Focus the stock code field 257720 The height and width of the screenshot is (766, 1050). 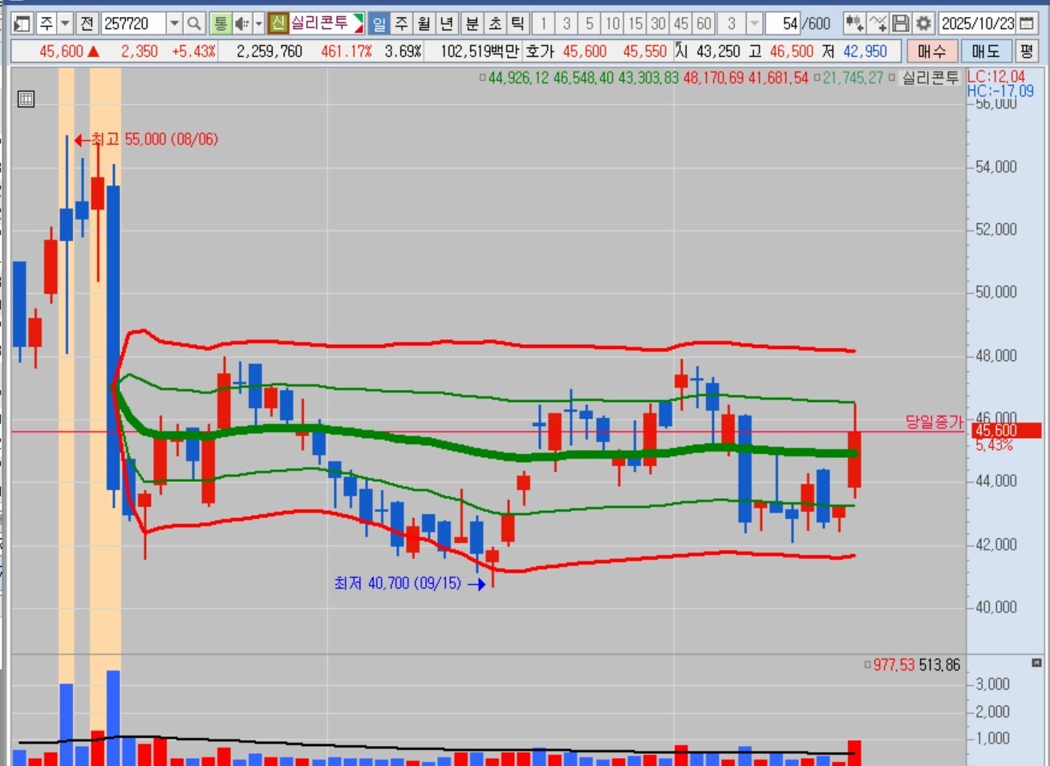coord(132,23)
